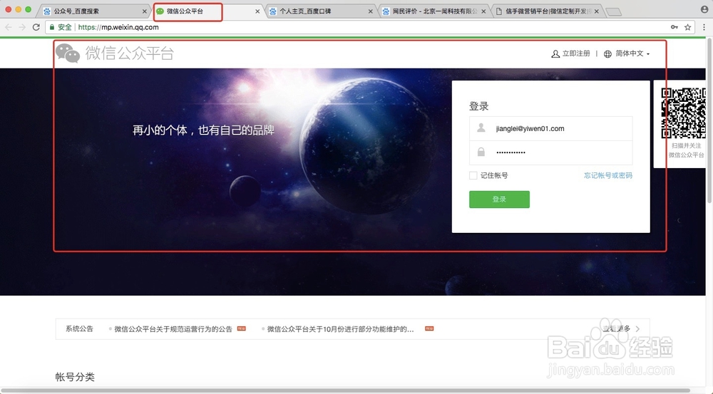The width and height of the screenshot is (713, 394).
Task: Open the Chrome profile icon
Action: 704,9
